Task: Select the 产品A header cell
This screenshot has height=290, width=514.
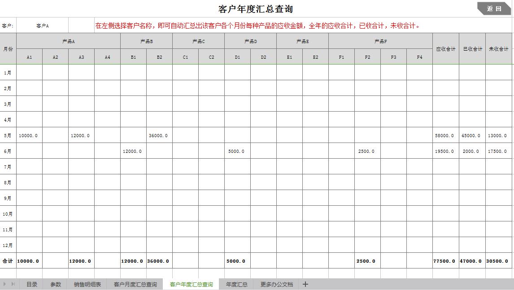Action: pos(69,41)
